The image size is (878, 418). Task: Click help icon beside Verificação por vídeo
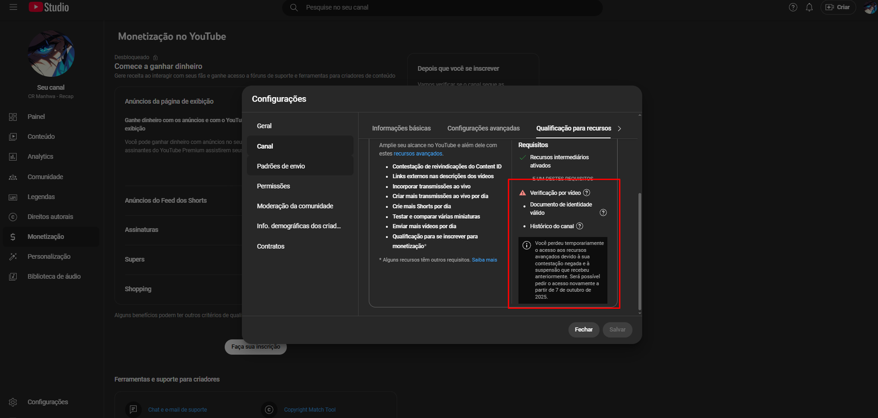pyautogui.click(x=587, y=193)
